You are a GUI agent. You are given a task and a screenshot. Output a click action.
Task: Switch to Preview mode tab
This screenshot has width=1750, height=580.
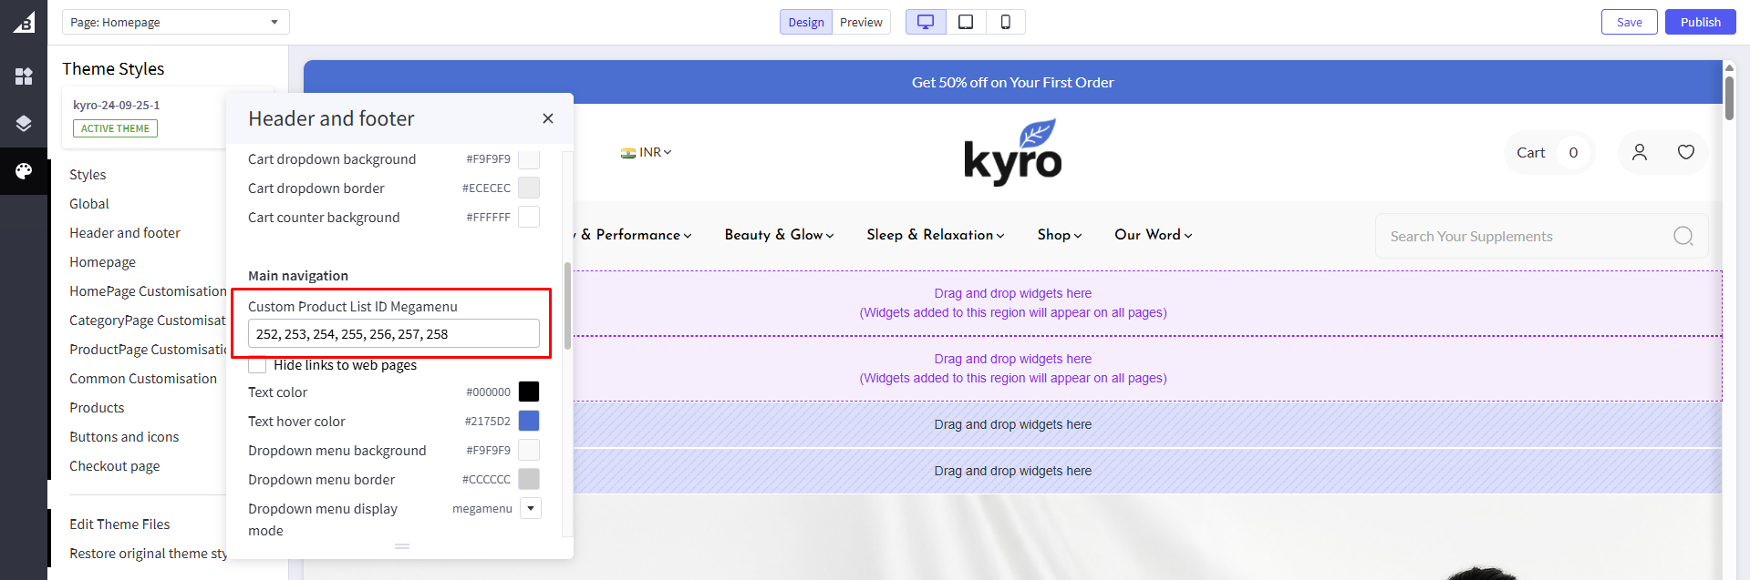pos(861,22)
